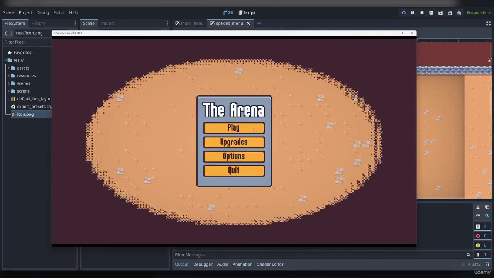This screenshot has height=278, width=494.
Task: Close the options_menu scene tab
Action: [248, 23]
